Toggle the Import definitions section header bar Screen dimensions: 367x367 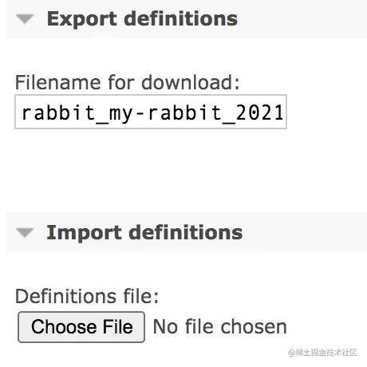tap(187, 232)
